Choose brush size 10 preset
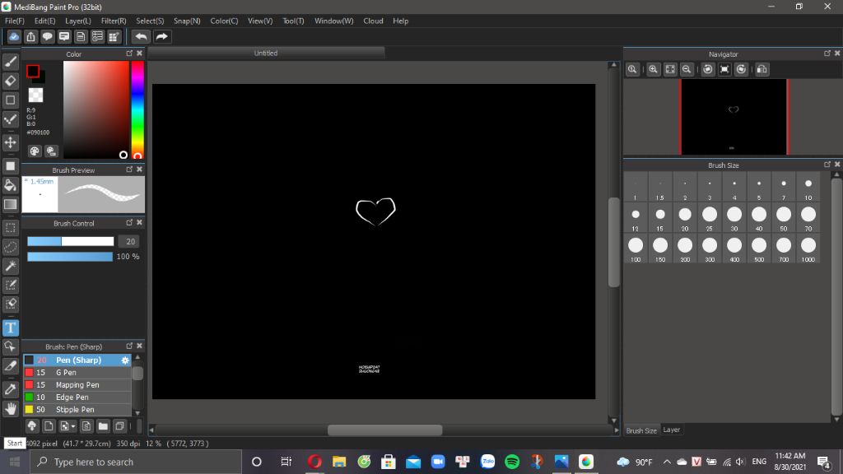843x474 pixels. [808, 188]
